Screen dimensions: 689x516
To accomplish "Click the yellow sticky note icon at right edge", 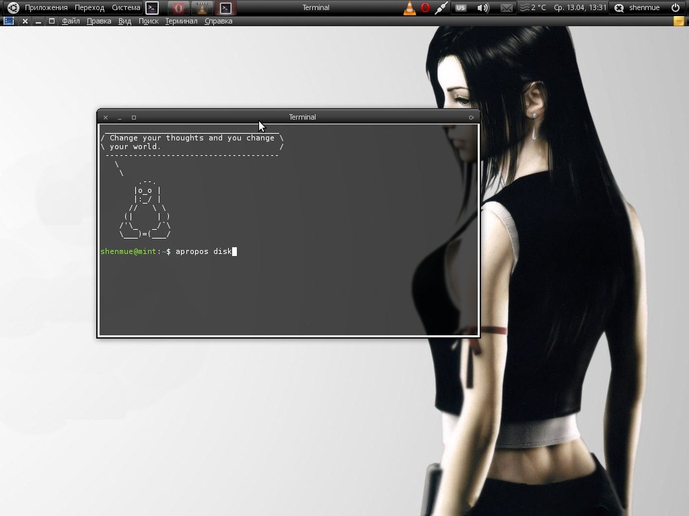I will click(x=679, y=21).
